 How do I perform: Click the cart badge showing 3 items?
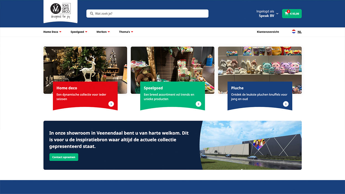[288, 11]
